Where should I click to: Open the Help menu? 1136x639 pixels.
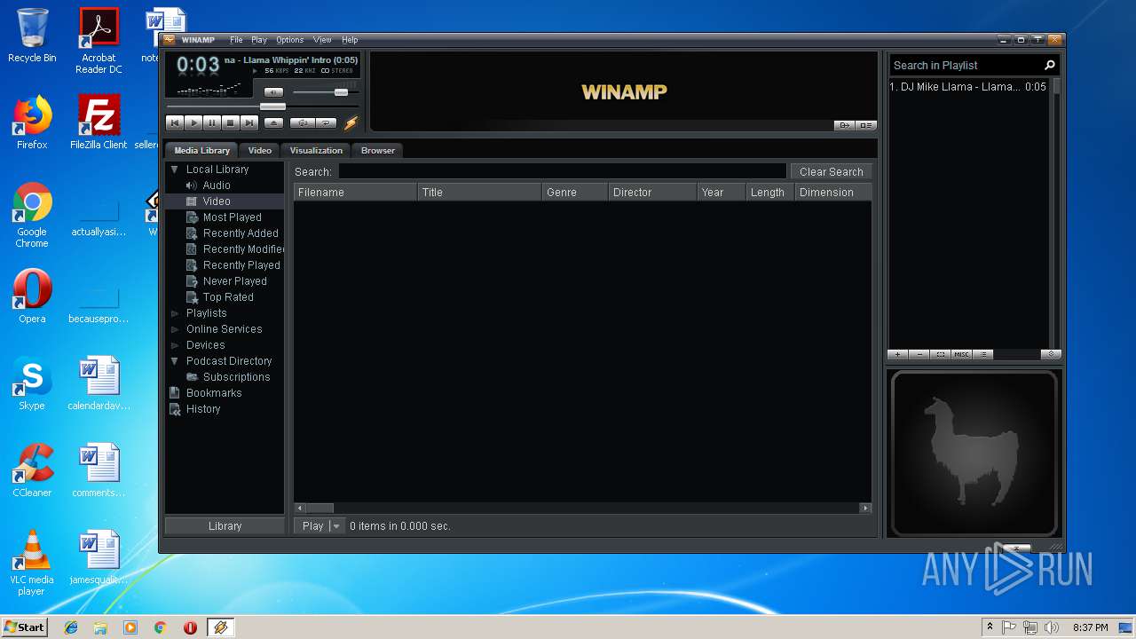click(350, 40)
